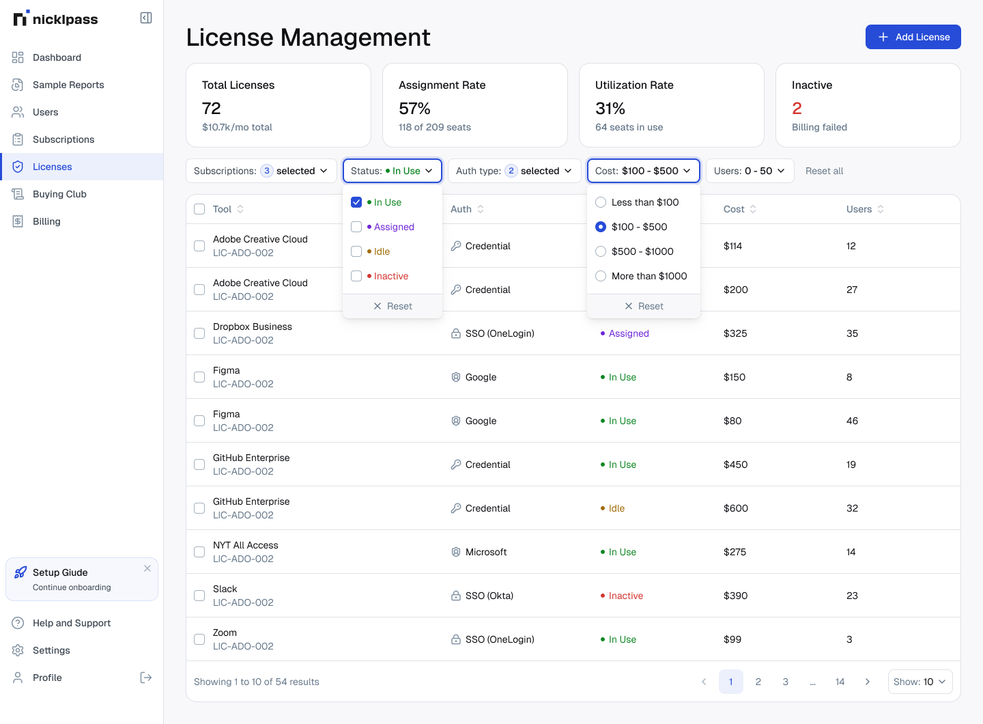The image size is (983, 724).
Task: Open Subscriptions in the sidebar
Action: tap(63, 139)
